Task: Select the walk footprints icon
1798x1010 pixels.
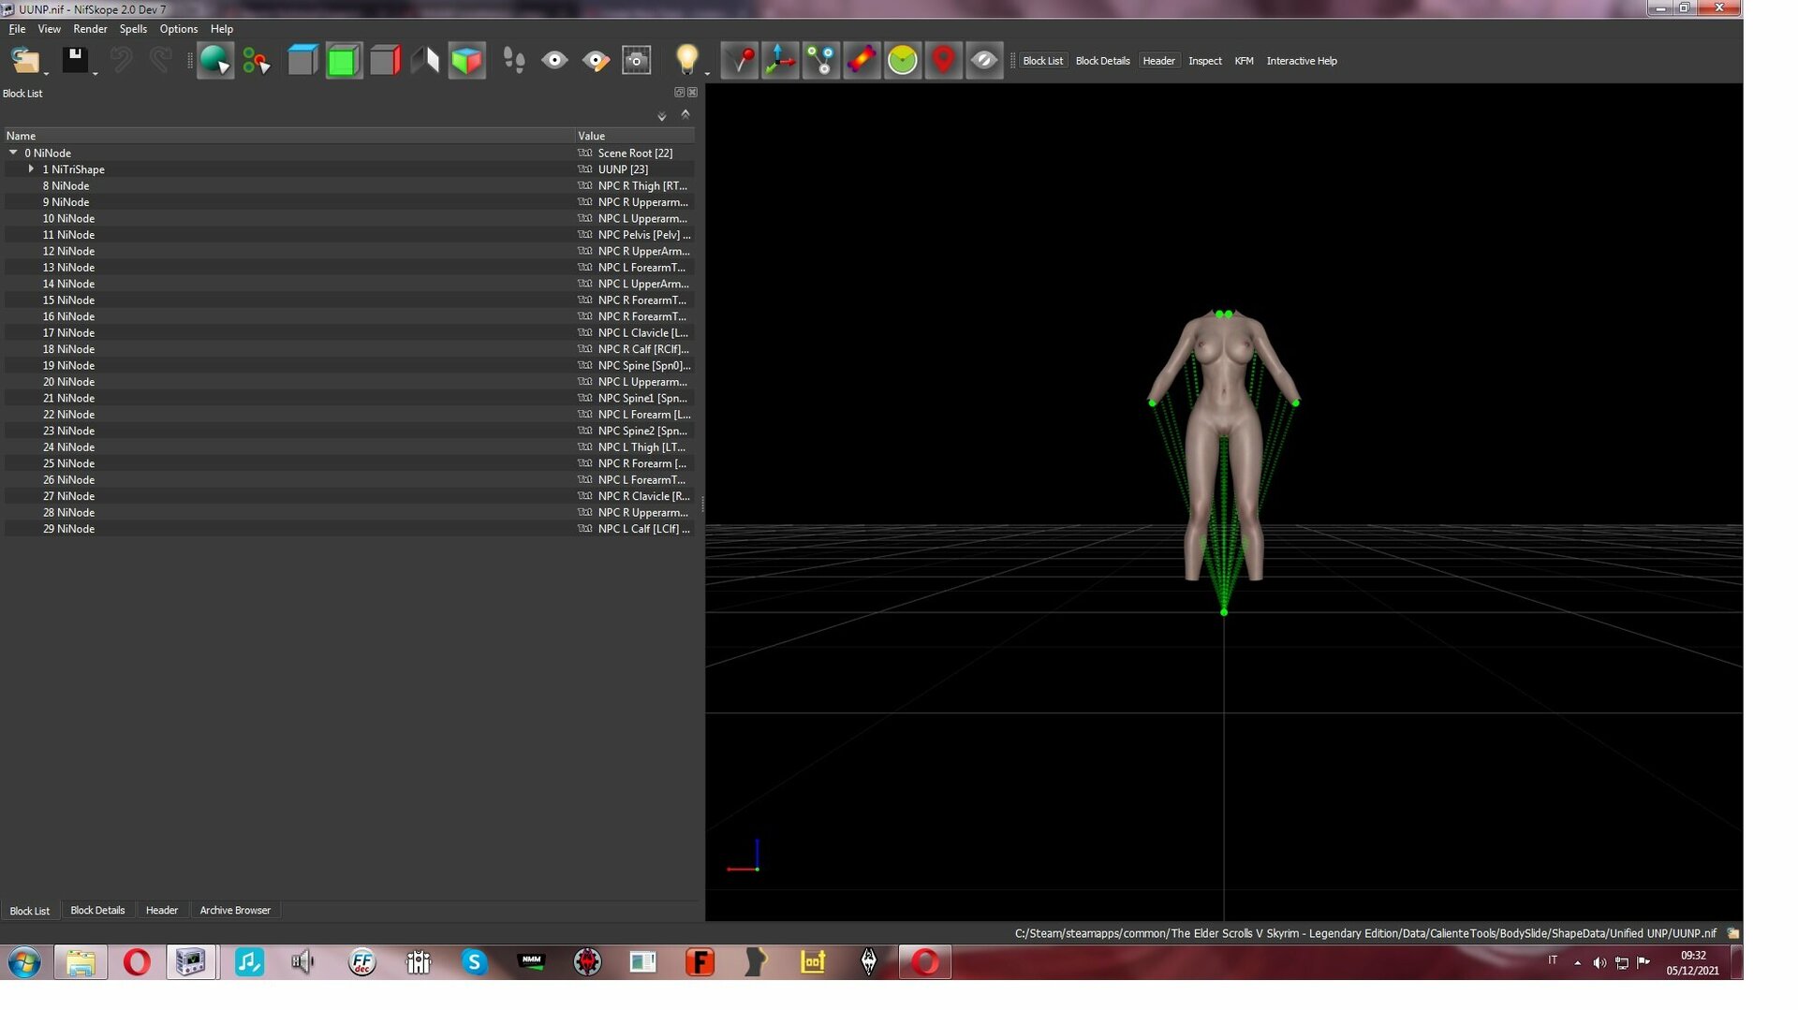Action: (513, 61)
